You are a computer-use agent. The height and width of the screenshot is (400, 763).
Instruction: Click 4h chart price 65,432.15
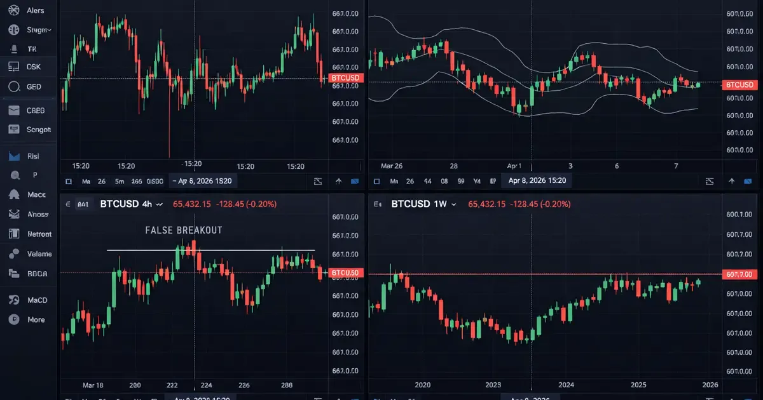[x=191, y=204]
